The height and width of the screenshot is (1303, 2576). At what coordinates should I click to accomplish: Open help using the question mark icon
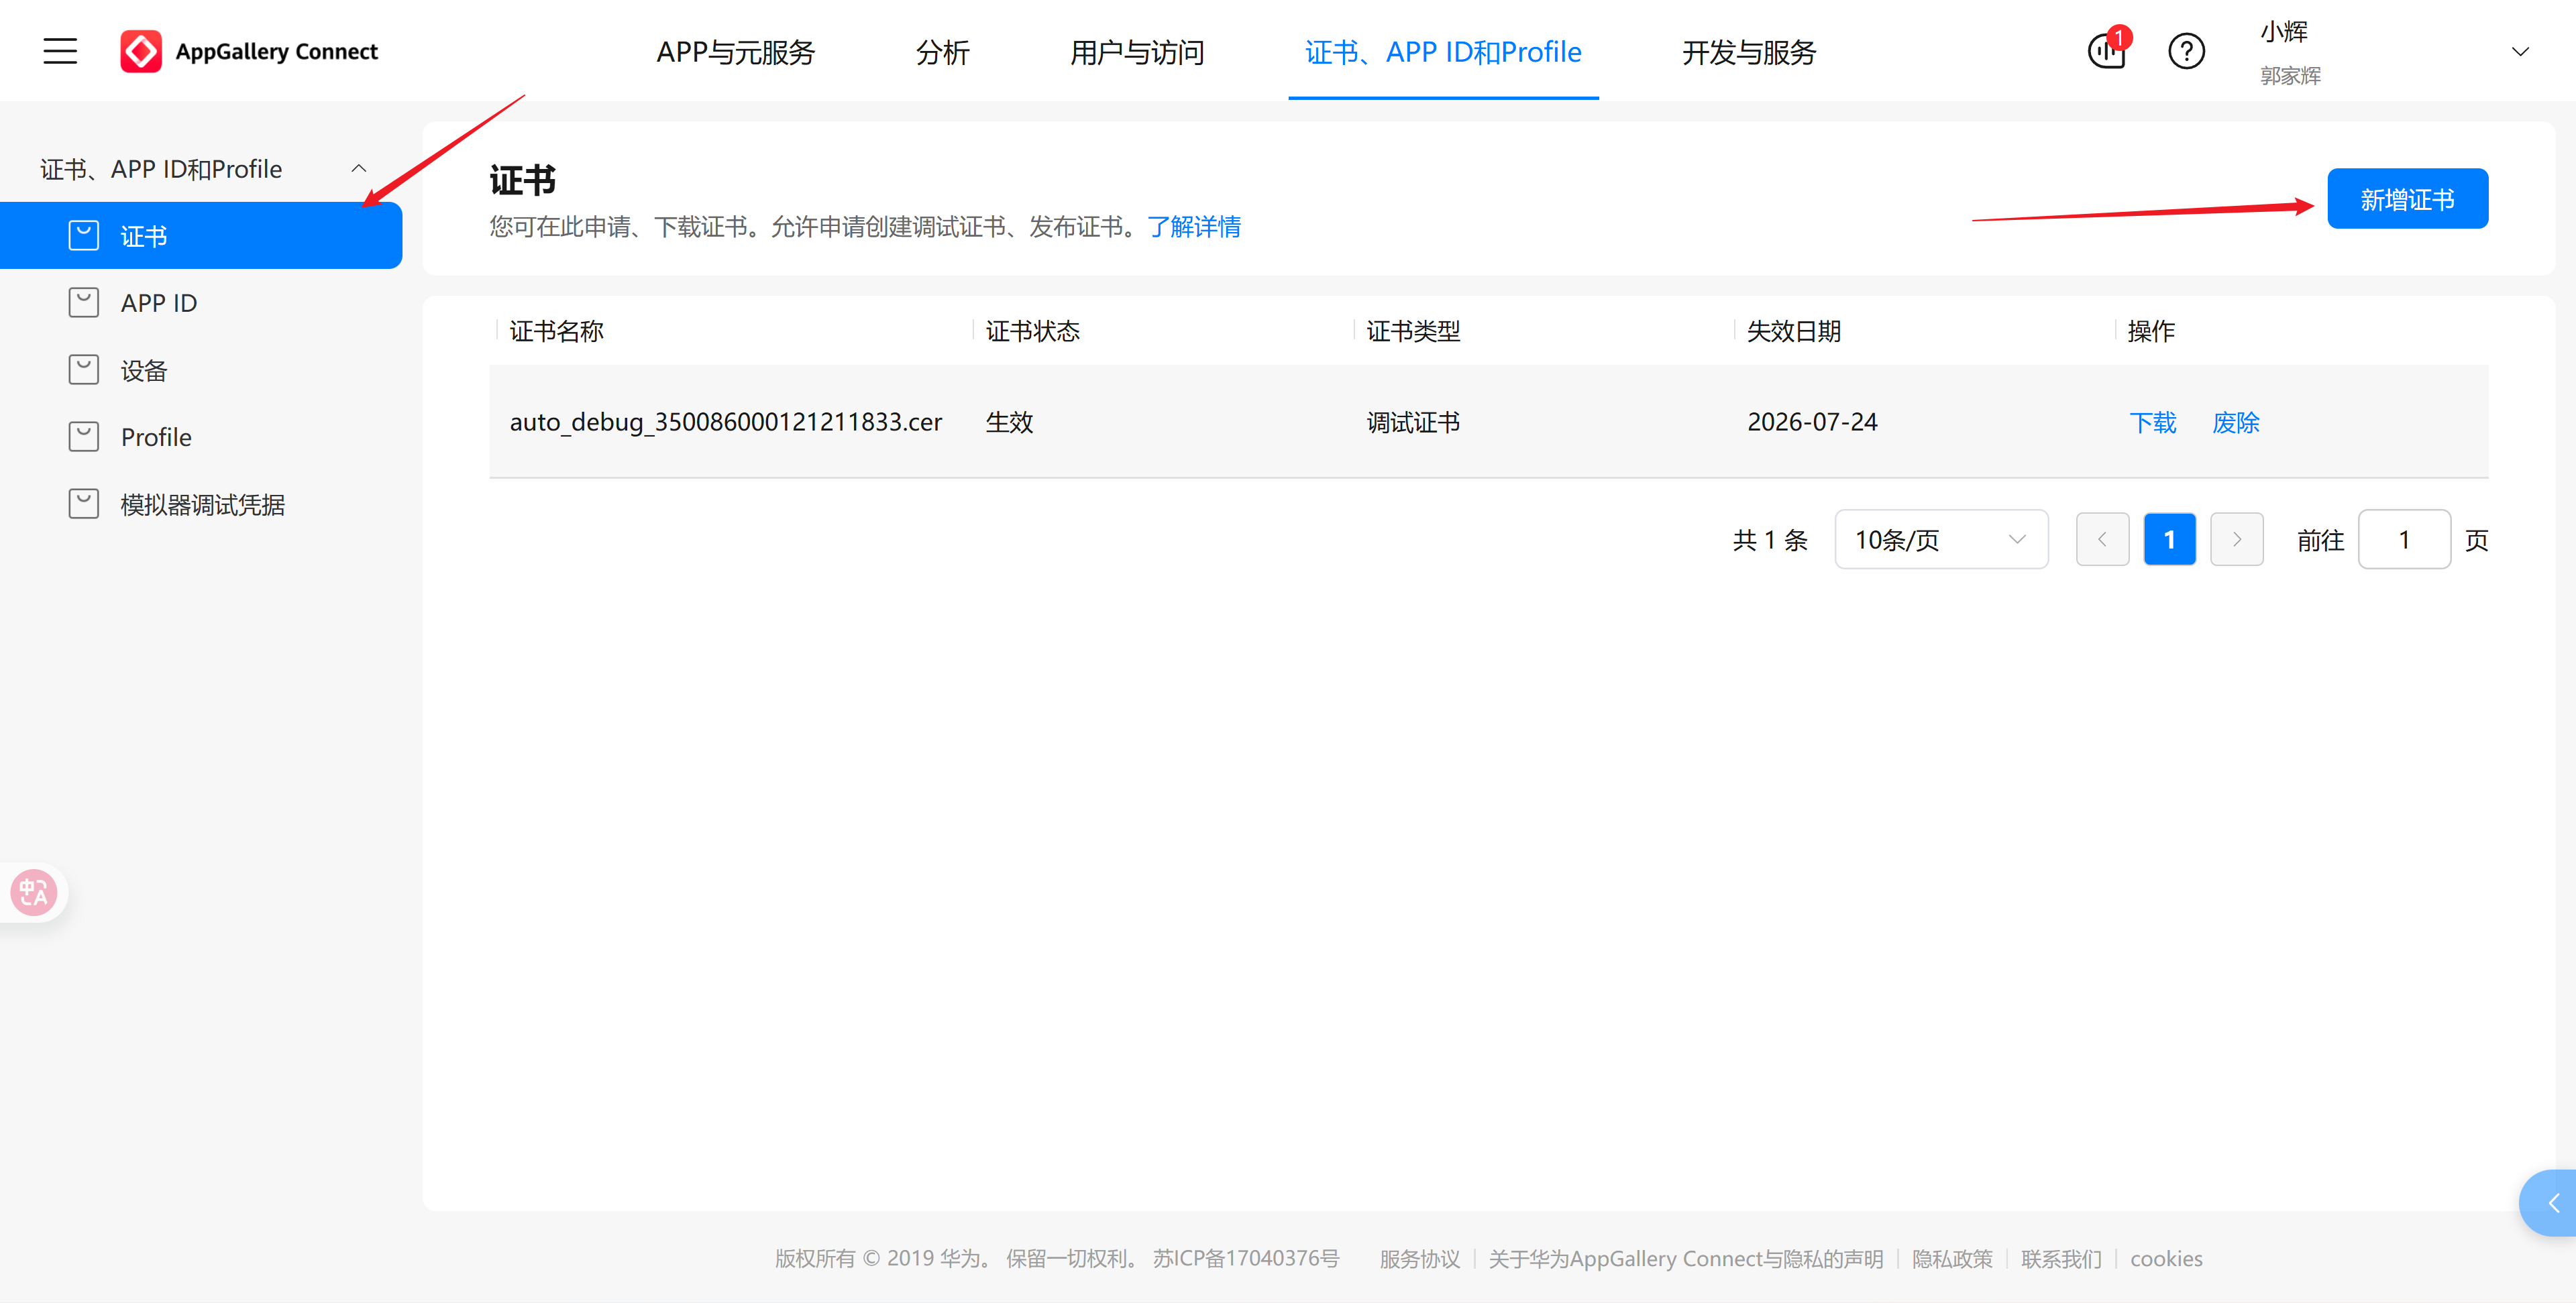(2186, 51)
